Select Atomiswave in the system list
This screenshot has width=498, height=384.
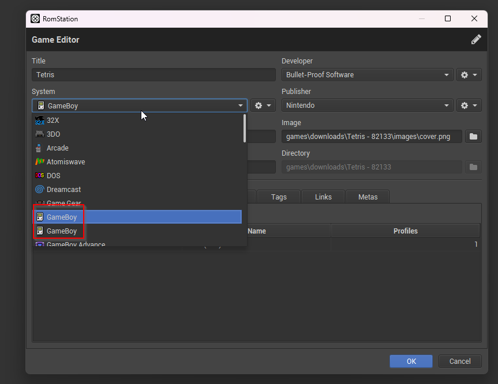tap(137, 162)
